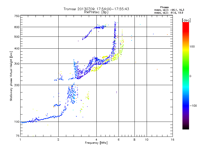Click the y-axis tick '100'
The image size is (203, 152).
click(17, 122)
